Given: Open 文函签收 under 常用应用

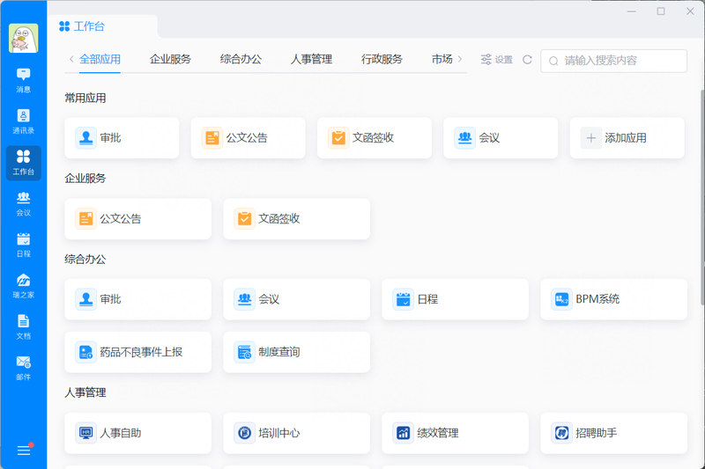Looking at the screenshot, I should 375,138.
